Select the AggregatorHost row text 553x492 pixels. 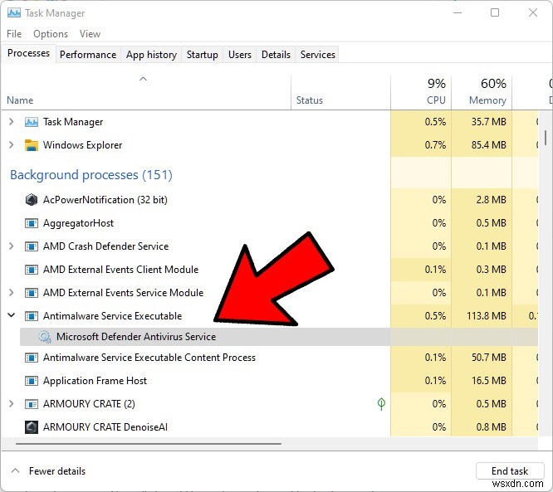(x=78, y=223)
